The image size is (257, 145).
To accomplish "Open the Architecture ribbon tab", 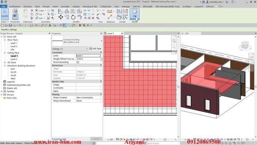I will [14, 6].
